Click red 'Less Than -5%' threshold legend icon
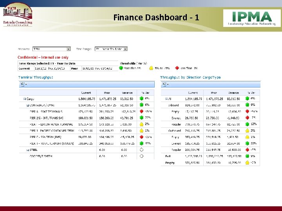The width and height of the screenshot is (282, 211). (x=177, y=68)
